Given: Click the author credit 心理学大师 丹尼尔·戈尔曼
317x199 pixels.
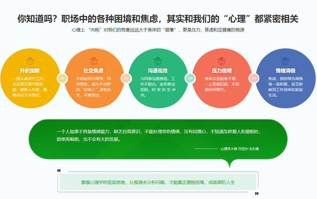Looking at the screenshot, I should point(240,149).
